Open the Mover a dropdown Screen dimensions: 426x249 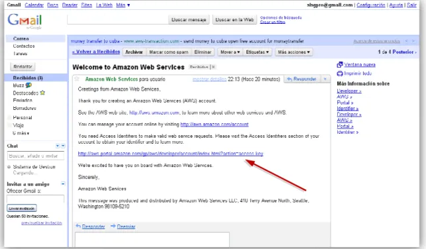coord(230,52)
